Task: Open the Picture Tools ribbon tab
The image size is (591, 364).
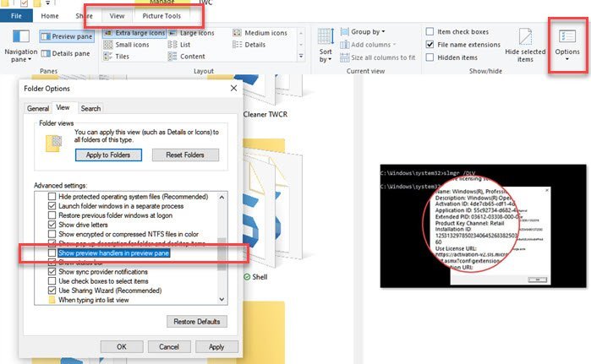Action: click(161, 16)
